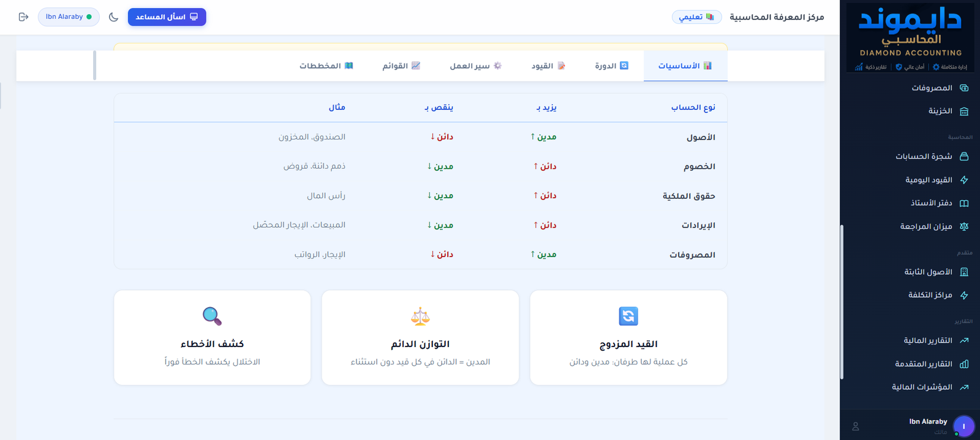This screenshot has width=980, height=440.
Task: Click the bank icon beside الخزينة
Action: tap(964, 111)
